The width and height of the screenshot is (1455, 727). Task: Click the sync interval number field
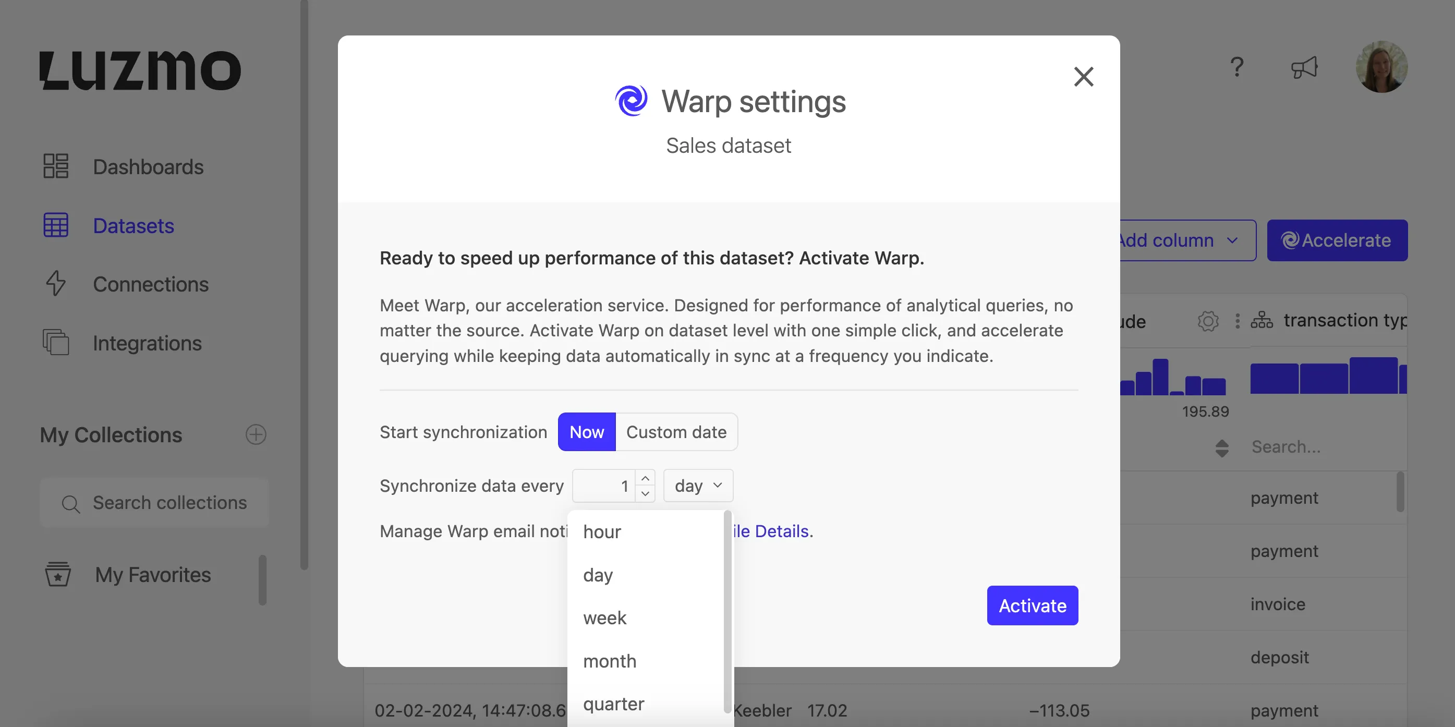tap(603, 485)
